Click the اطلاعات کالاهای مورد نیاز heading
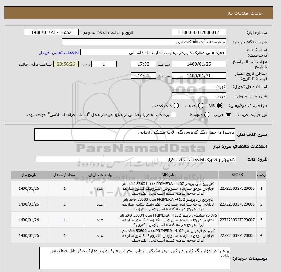 [240, 146]
